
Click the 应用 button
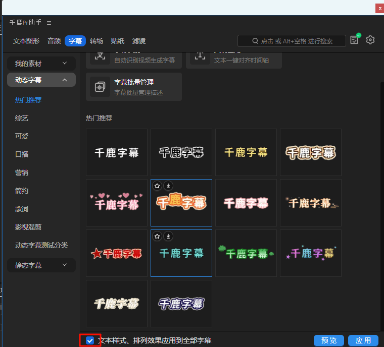(363, 340)
